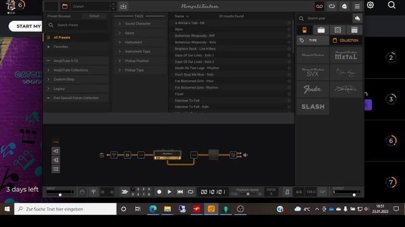Favorite Death On Two Legs - Rhythm star

289,68
